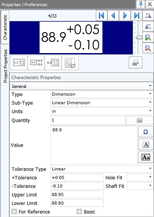
Task: Expand the Sub-Type dropdown showing Linear Dimension
Action: (102, 103)
